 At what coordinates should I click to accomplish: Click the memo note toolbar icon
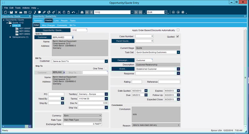30,12
